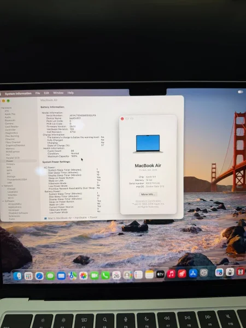Select Audio in the sidebar
This screenshot has height=328, width=246.
pyautogui.click(x=8, y=118)
